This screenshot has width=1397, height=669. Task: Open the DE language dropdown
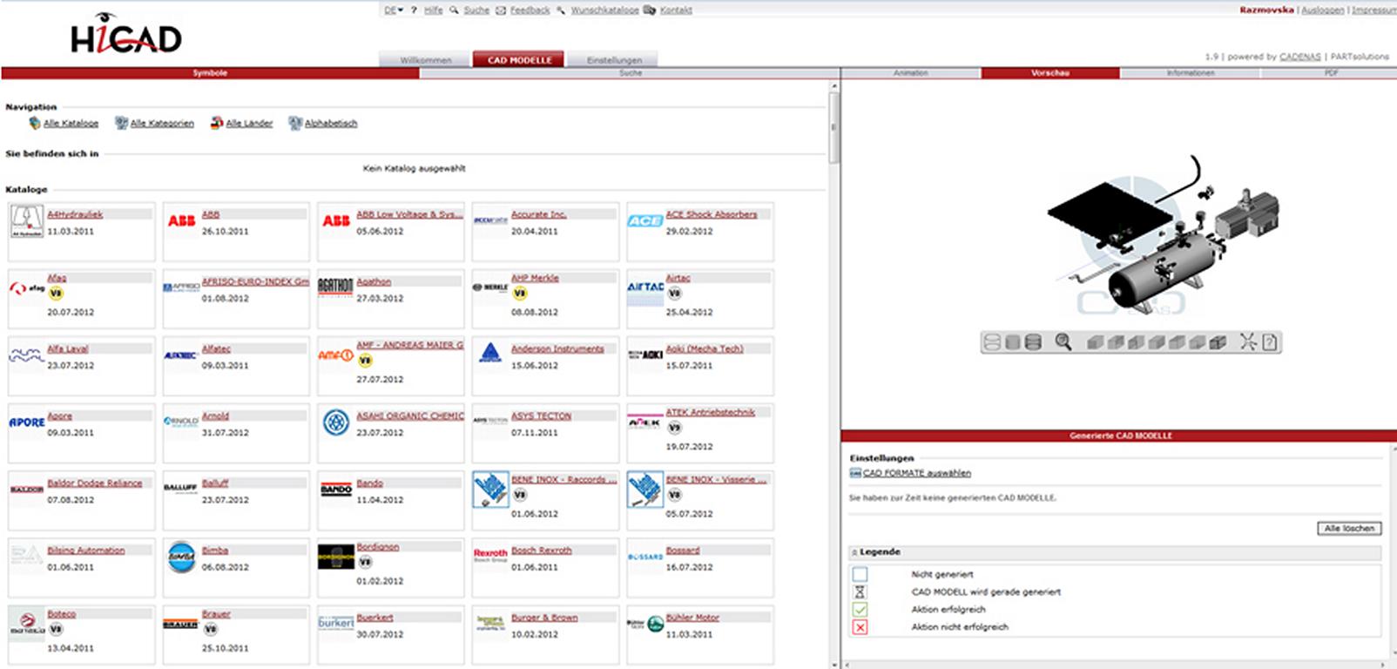point(394,10)
